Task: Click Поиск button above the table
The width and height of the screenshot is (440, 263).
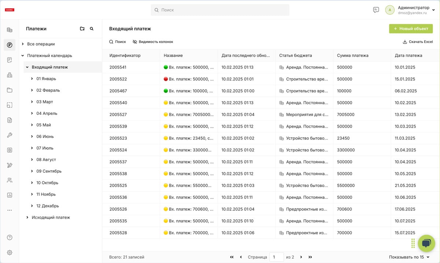Action: [117, 42]
